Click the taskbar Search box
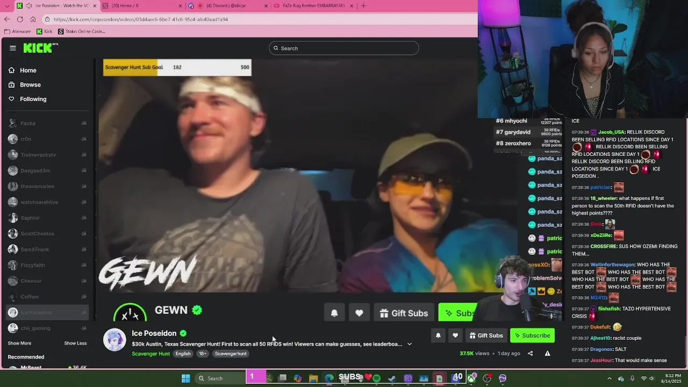The width and height of the screenshot is (688, 387). click(x=219, y=378)
